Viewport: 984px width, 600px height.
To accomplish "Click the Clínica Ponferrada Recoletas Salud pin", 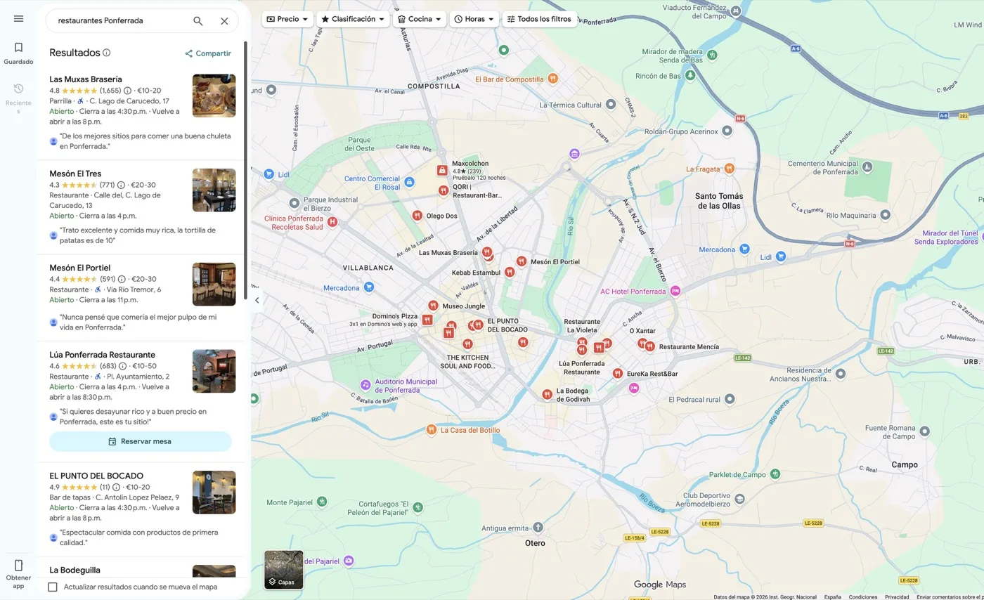I will (x=333, y=222).
